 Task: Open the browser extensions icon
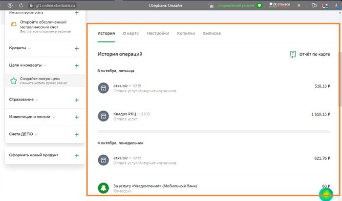tap(314, 5)
